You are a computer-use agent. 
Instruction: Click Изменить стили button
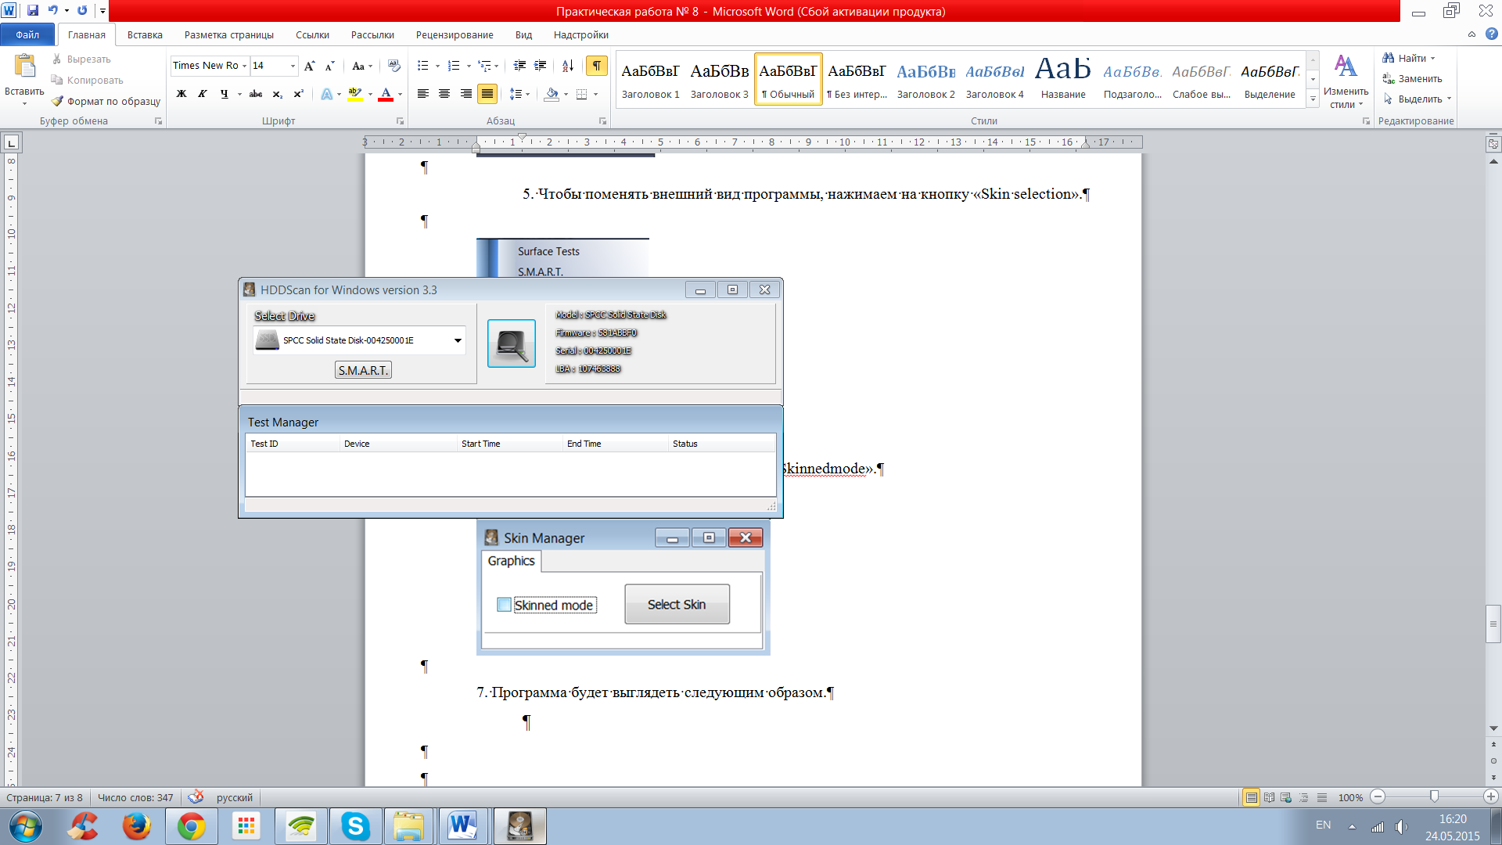[1346, 81]
